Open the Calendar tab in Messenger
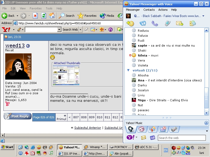This screenshot has height=157, width=210. coord(163,129)
